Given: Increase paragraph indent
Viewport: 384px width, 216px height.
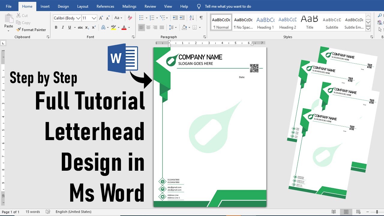Looking at the screenshot, I should 182,18.
